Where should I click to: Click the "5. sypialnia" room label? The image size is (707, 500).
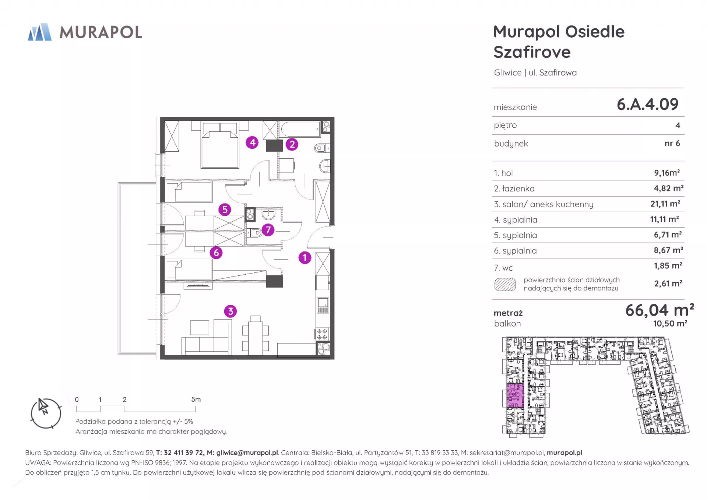(515, 235)
